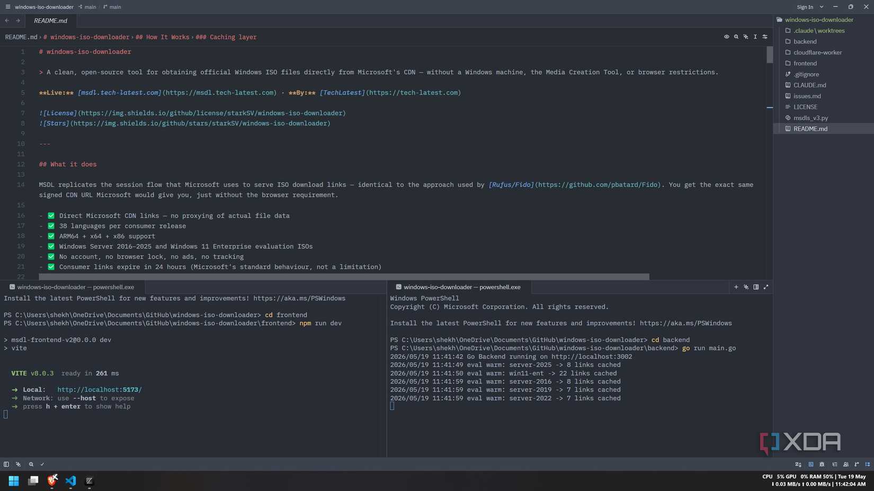Open the windows-iso-downloader project switcher in title bar
The width and height of the screenshot is (874, 491).
44,7
